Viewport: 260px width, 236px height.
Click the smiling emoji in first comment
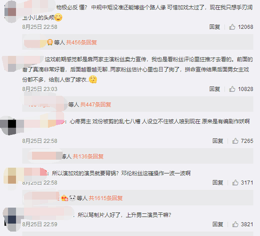(58, 17)
